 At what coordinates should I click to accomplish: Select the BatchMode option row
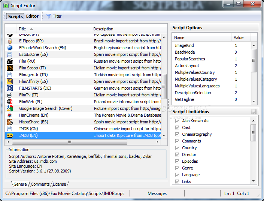[212, 52]
